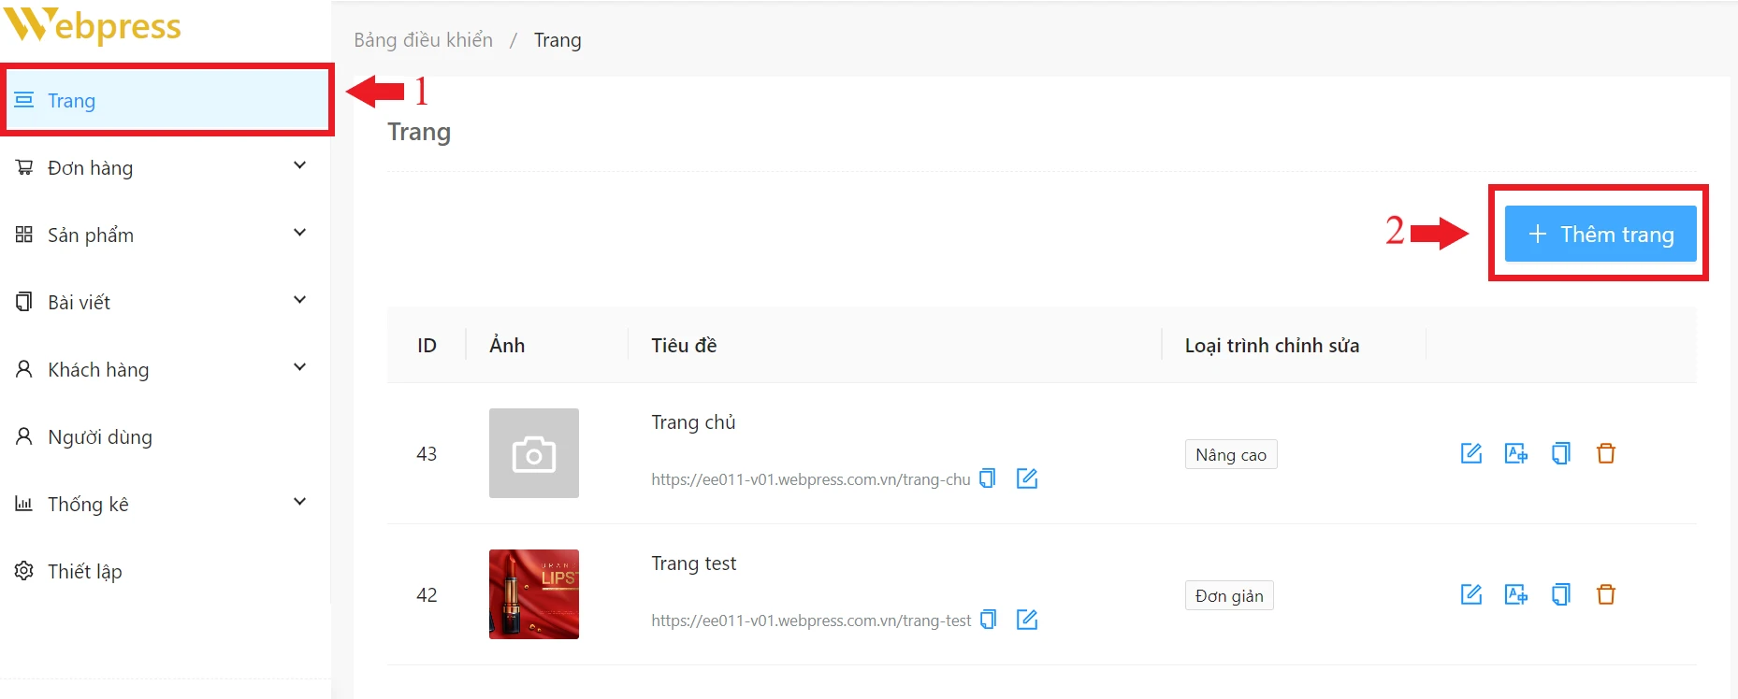The width and height of the screenshot is (1738, 699).
Task: Open the trang-test page URL link
Action: tap(810, 621)
